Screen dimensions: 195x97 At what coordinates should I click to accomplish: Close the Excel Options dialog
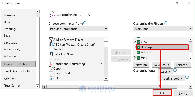(x=189, y=4)
